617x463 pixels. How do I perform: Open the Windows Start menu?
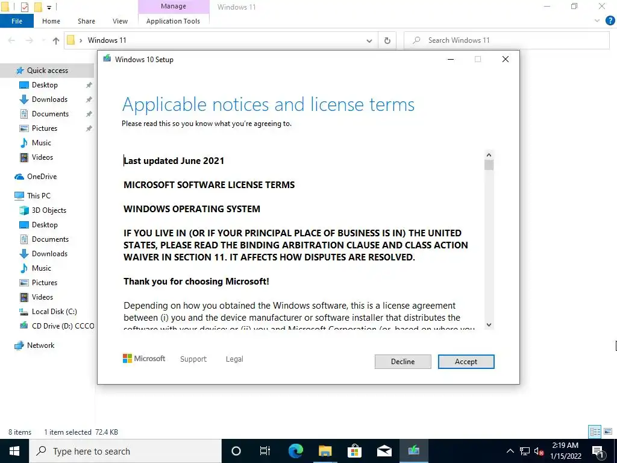click(x=14, y=451)
